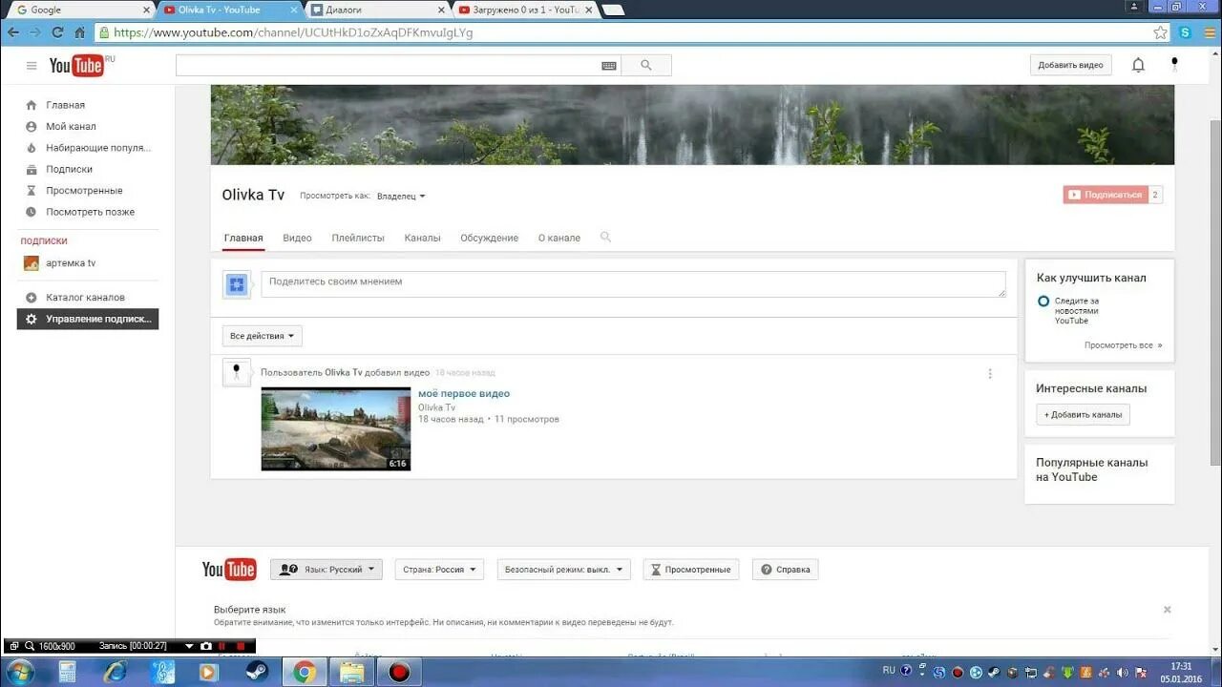Open the 'Страна: Россия' country dropdown
The height and width of the screenshot is (687, 1222).
click(437, 570)
